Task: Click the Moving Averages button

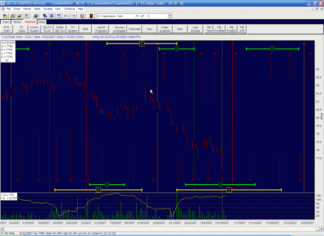Action: 119,29
